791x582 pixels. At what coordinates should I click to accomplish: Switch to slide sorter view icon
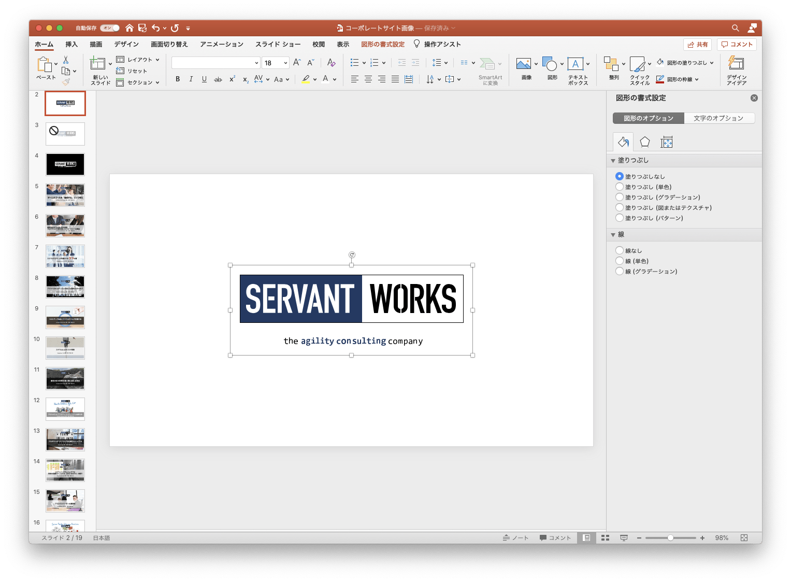click(605, 538)
